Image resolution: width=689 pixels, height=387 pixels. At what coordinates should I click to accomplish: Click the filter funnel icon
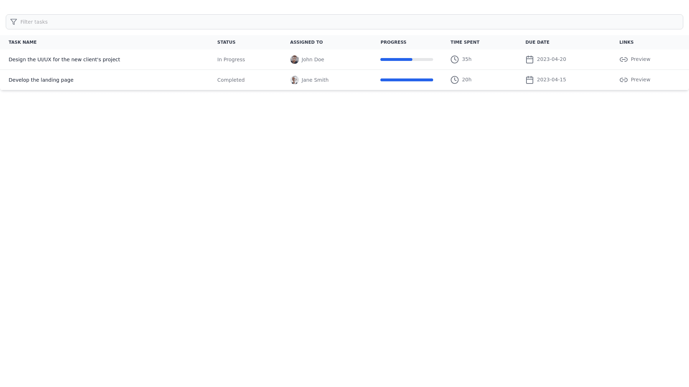[14, 22]
